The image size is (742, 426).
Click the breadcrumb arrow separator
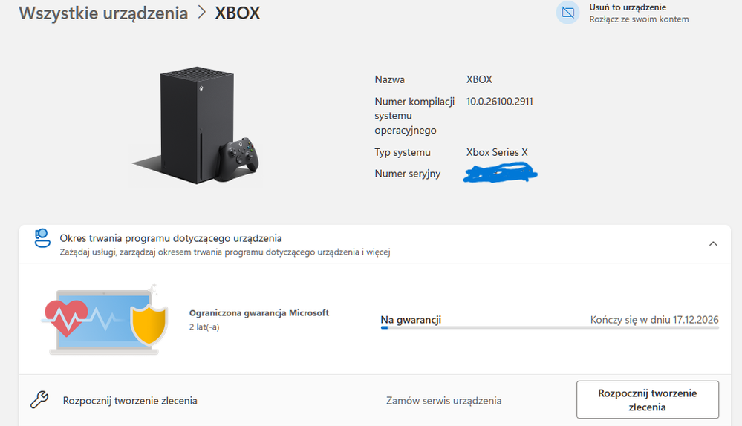(x=201, y=13)
